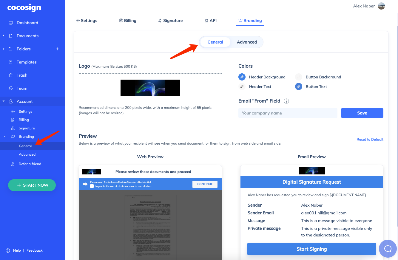Open the Dashboard from the sidebar
398x260 pixels.
pos(27,23)
